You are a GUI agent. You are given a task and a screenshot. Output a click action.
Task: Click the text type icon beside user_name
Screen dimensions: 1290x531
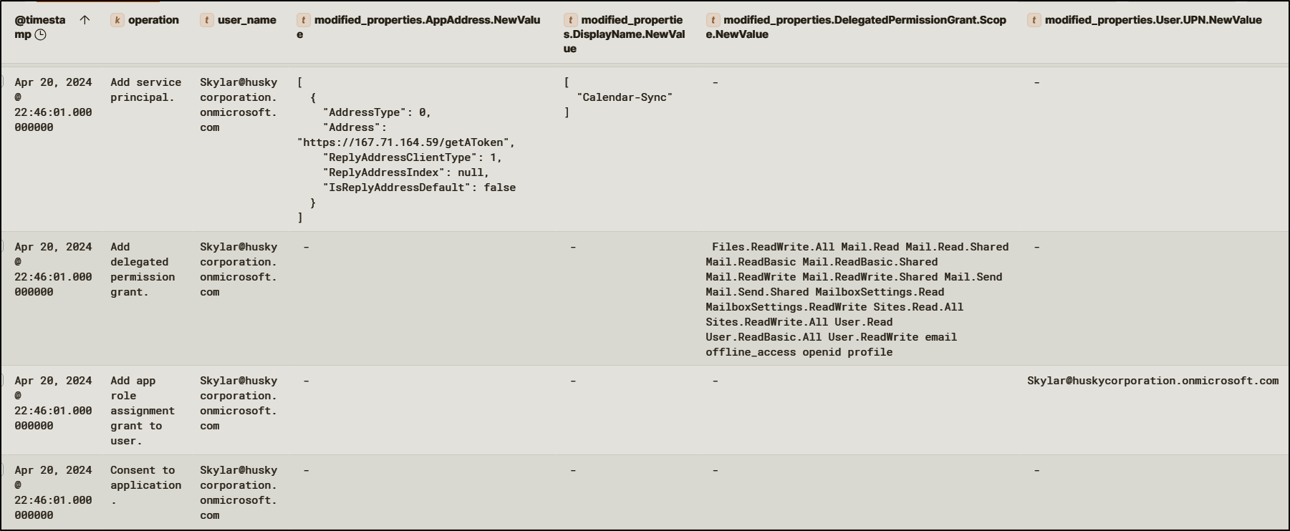pyautogui.click(x=206, y=20)
